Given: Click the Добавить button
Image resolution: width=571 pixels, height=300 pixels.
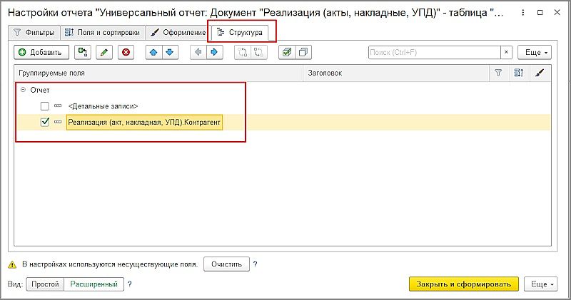Looking at the screenshot, I should point(41,52).
